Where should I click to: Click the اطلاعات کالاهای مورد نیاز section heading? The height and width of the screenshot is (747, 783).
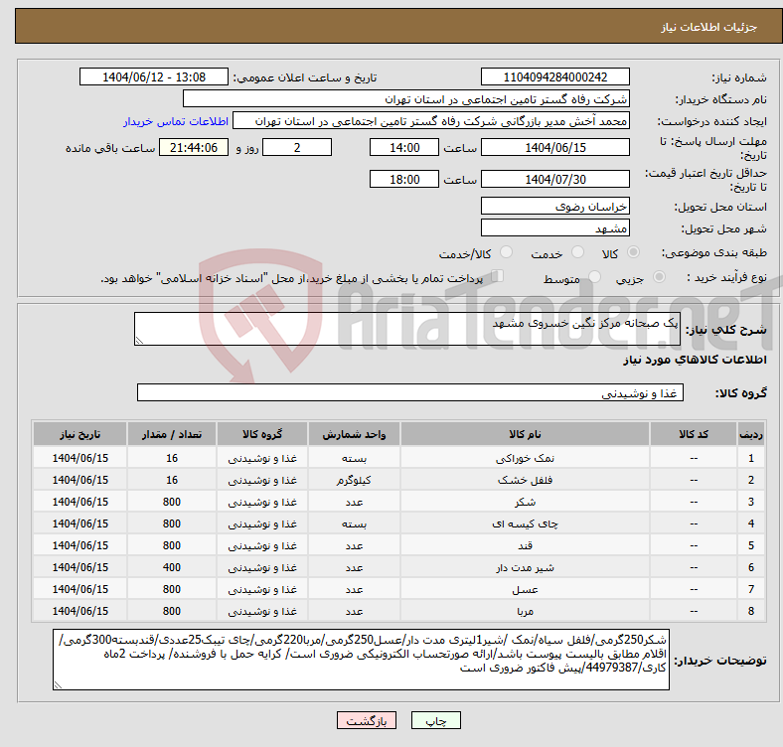(695, 360)
